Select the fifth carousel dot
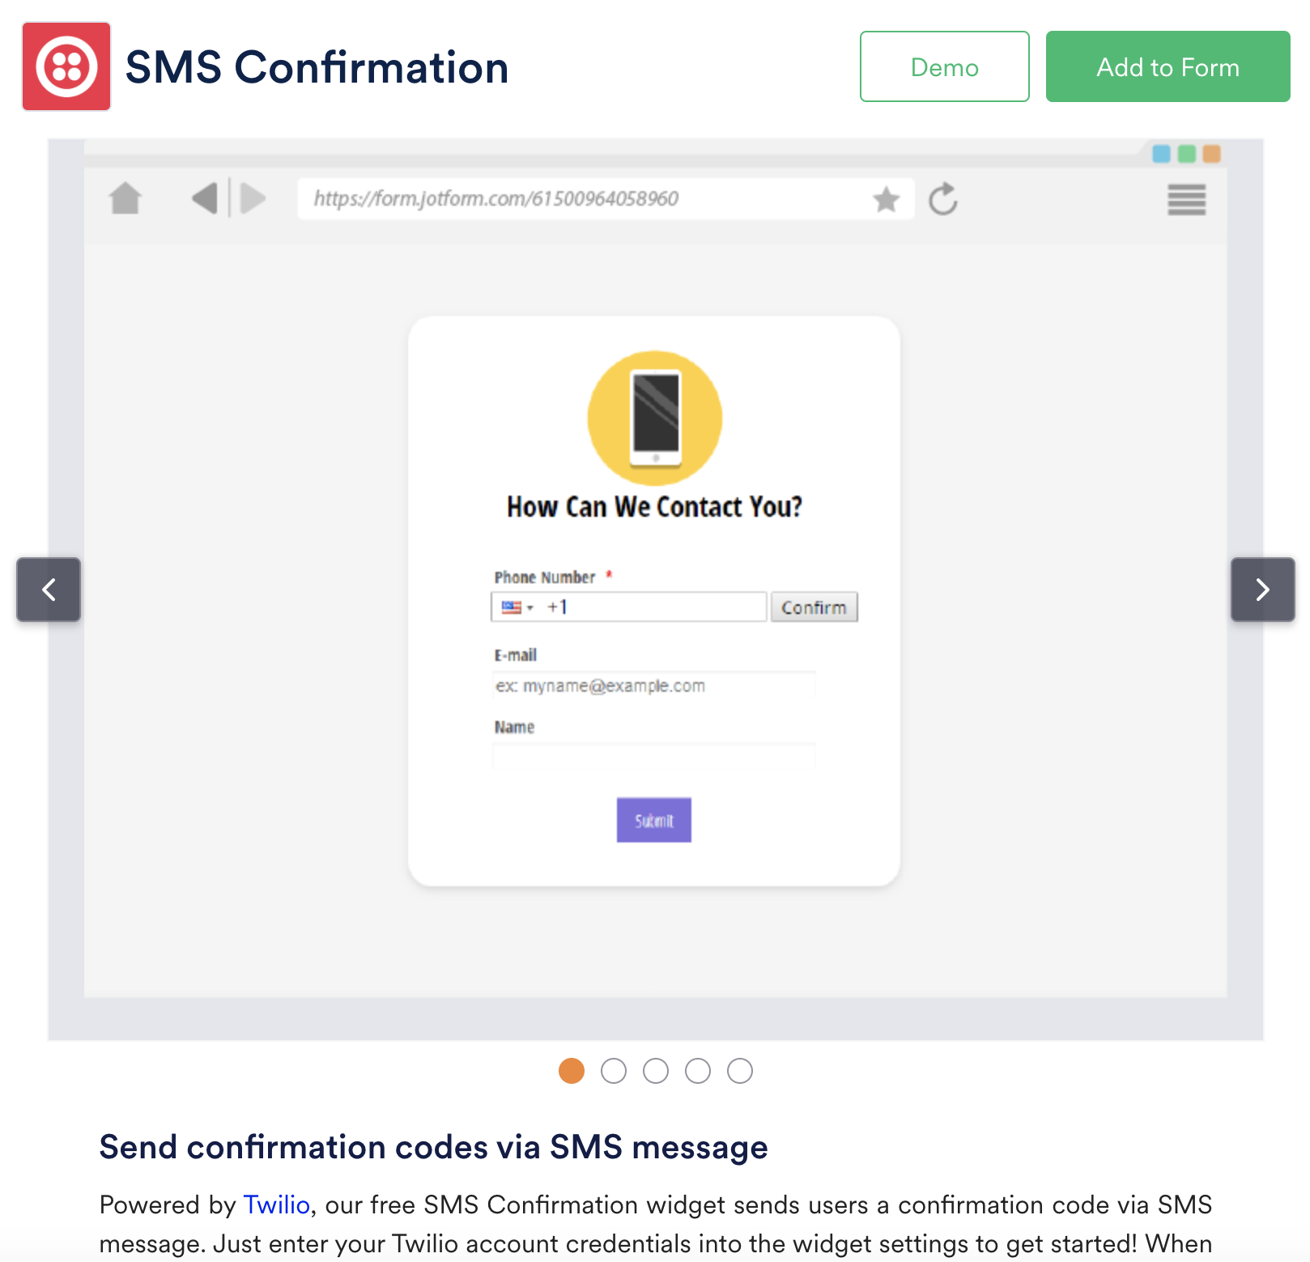The height and width of the screenshot is (1262, 1310). click(740, 1071)
